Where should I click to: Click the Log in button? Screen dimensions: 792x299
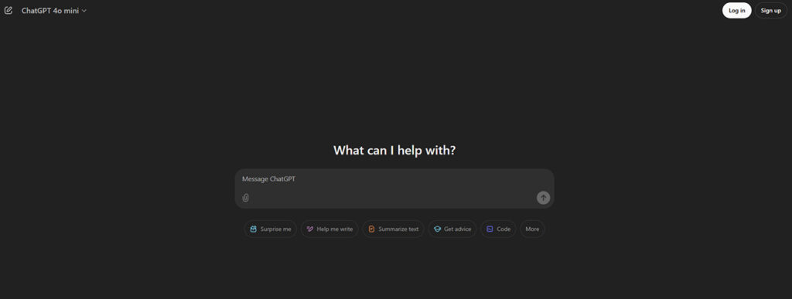point(736,11)
